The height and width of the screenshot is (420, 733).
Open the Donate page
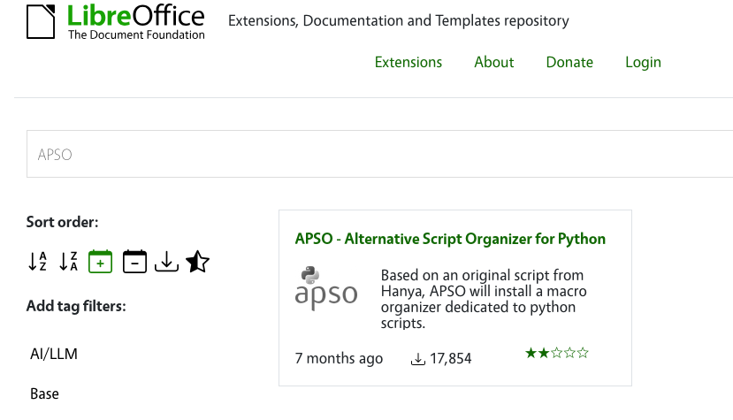click(569, 62)
